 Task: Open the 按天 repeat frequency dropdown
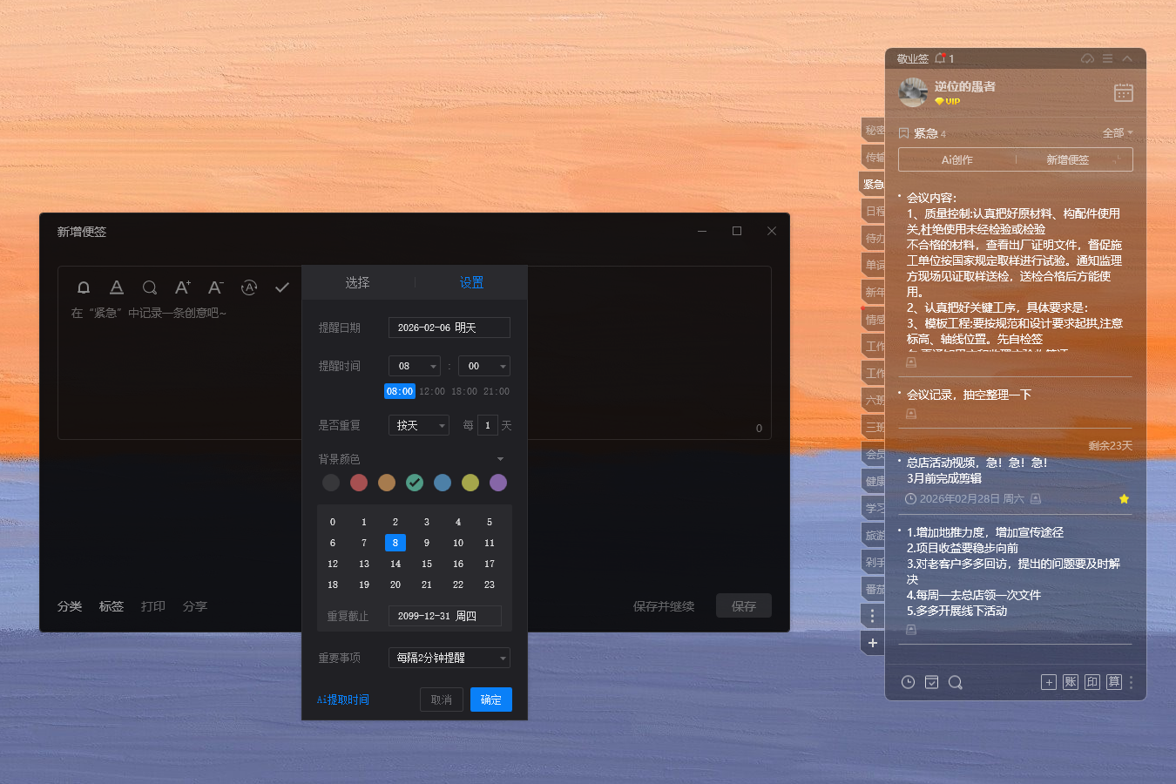[x=418, y=424]
